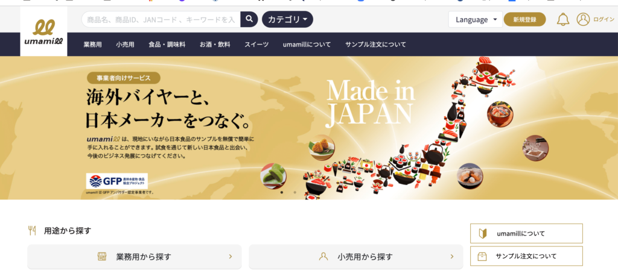Click the 業務用から探す button
Image resolution: width=618 pixels, height=276 pixels.
pyautogui.click(x=135, y=257)
